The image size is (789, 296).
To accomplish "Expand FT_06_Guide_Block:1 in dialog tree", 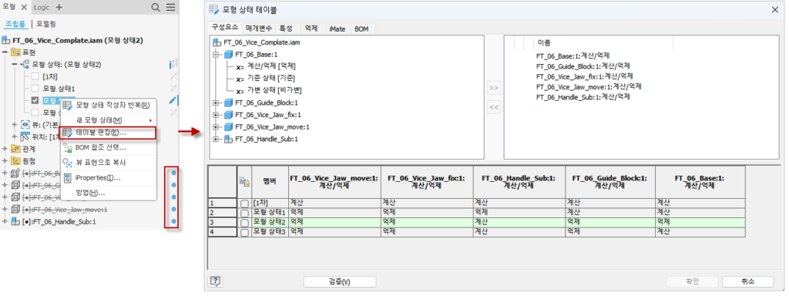I will point(217,103).
